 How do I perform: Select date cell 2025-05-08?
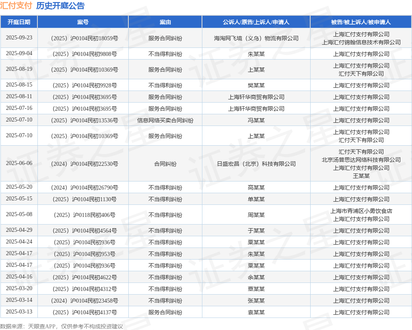tap(19, 214)
